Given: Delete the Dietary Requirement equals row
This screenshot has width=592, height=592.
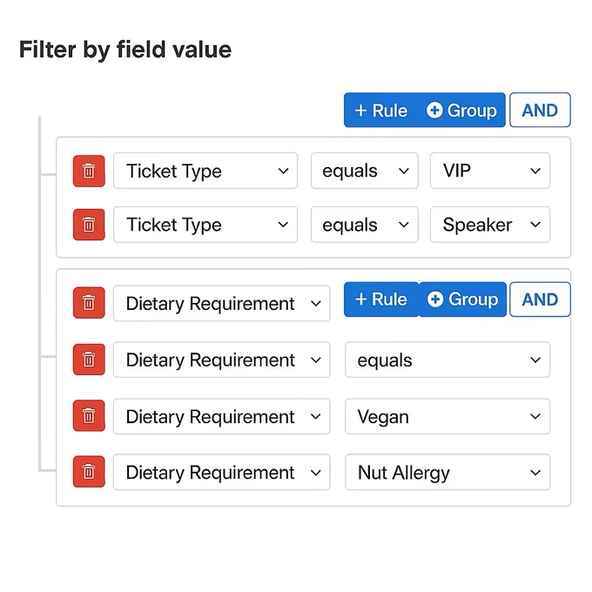Looking at the screenshot, I should point(89,360).
